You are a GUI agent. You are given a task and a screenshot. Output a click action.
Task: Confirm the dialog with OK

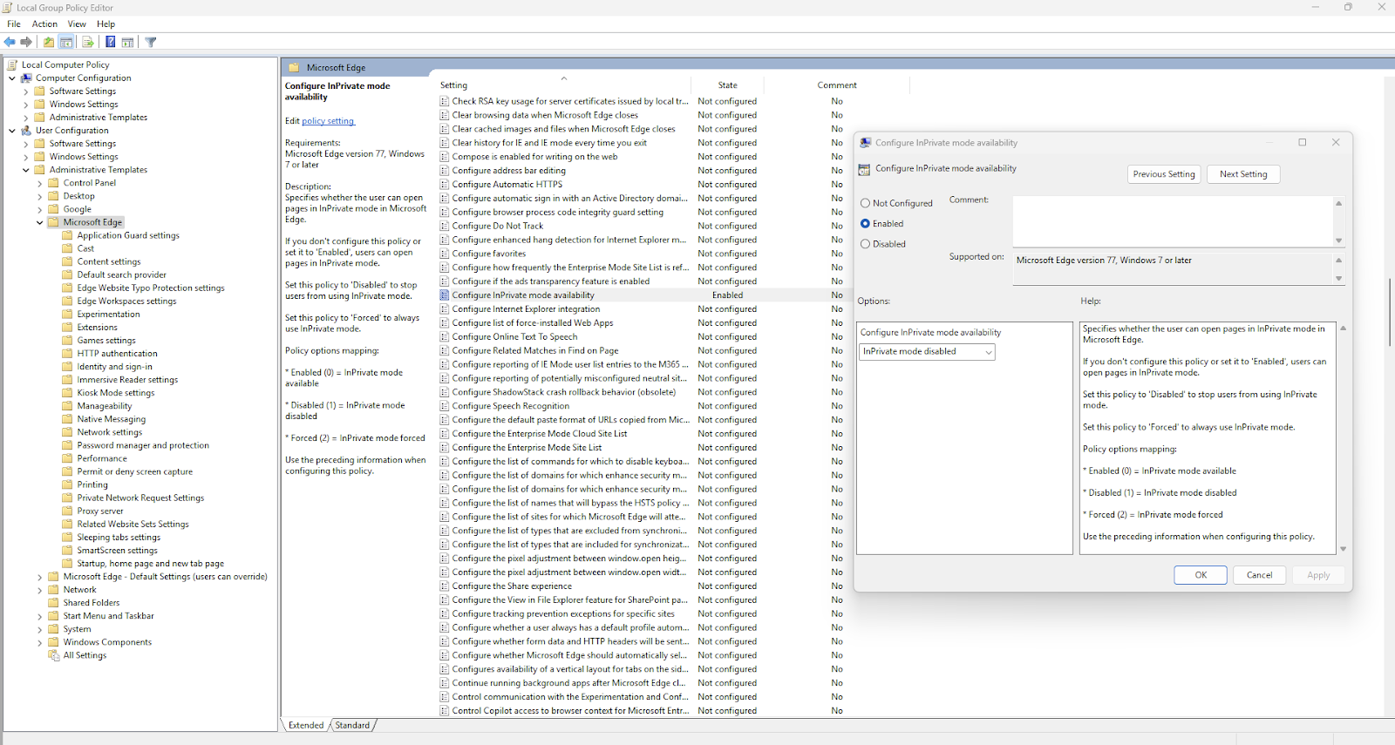pyautogui.click(x=1201, y=575)
